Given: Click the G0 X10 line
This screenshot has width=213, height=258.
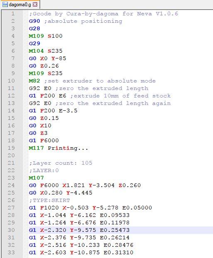Looking at the screenshot, I should (40, 126).
